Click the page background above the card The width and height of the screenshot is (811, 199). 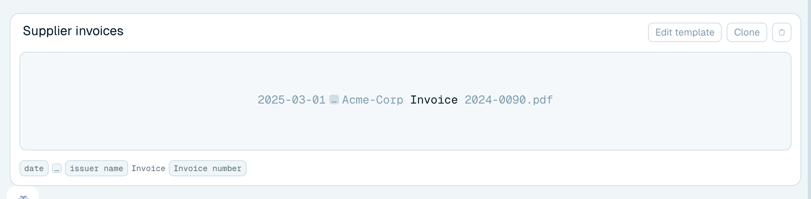405,6
